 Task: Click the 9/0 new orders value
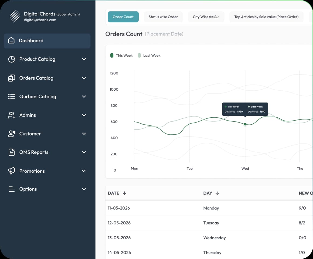click(302, 208)
